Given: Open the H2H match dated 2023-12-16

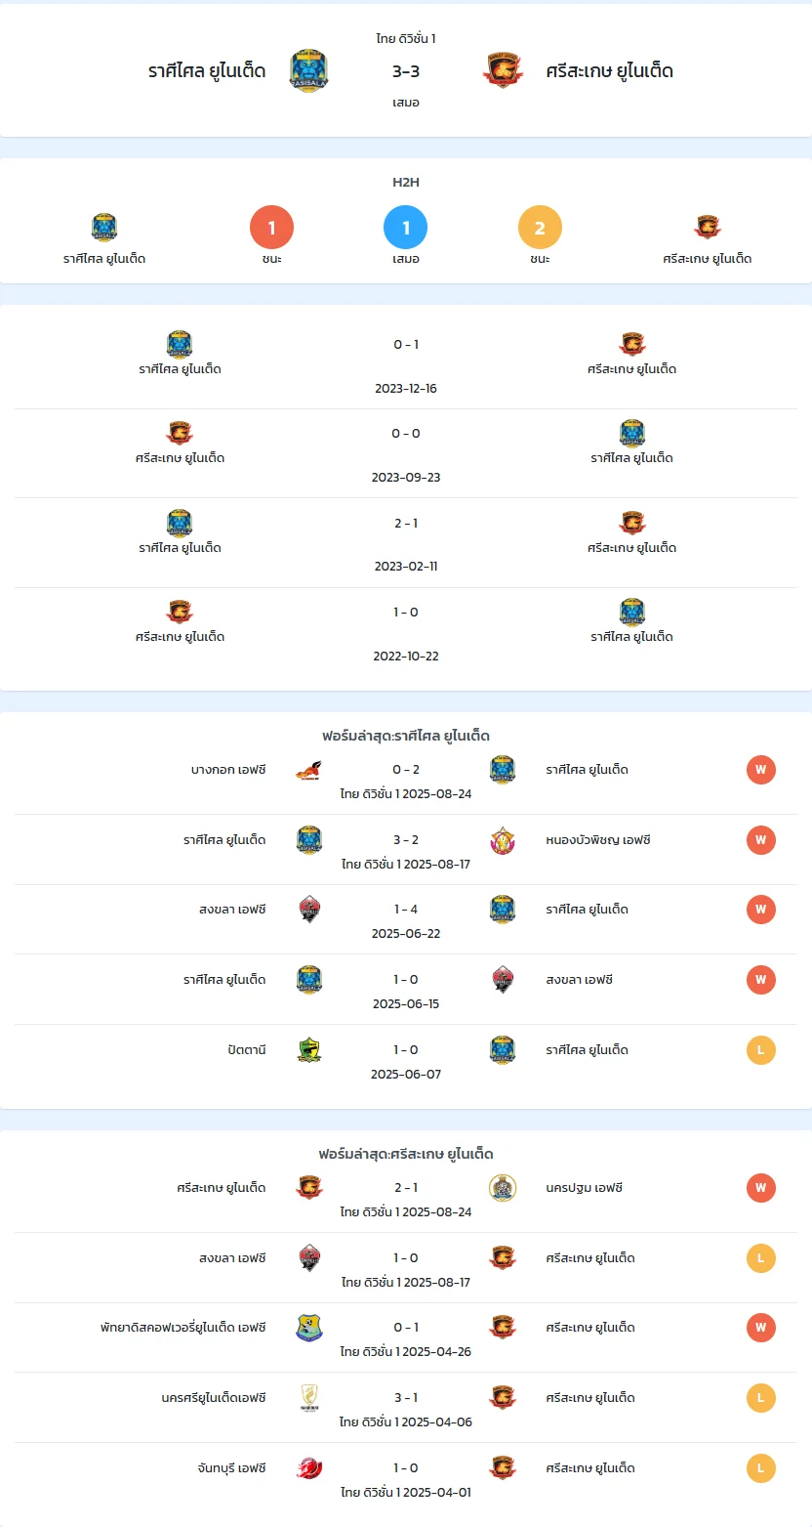Looking at the screenshot, I should tap(406, 365).
